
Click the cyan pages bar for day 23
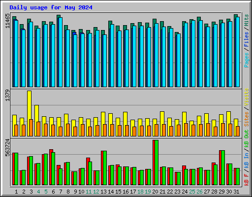pos(179,60)
